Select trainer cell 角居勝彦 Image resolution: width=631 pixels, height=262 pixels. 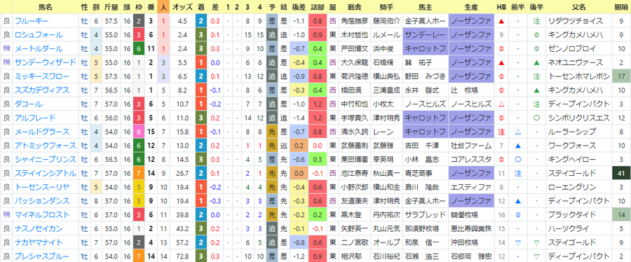click(x=355, y=21)
